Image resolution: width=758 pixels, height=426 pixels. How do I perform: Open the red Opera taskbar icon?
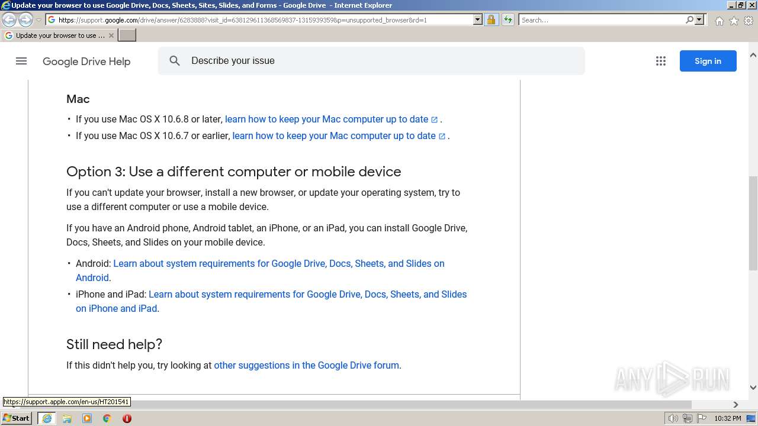click(127, 418)
